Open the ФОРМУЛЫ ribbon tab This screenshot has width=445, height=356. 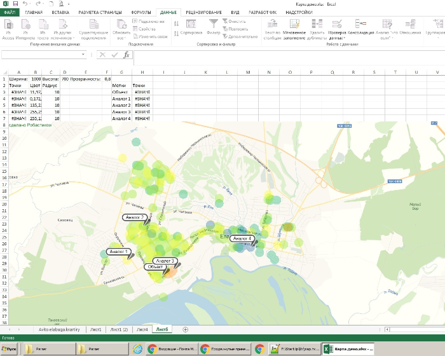(x=140, y=12)
